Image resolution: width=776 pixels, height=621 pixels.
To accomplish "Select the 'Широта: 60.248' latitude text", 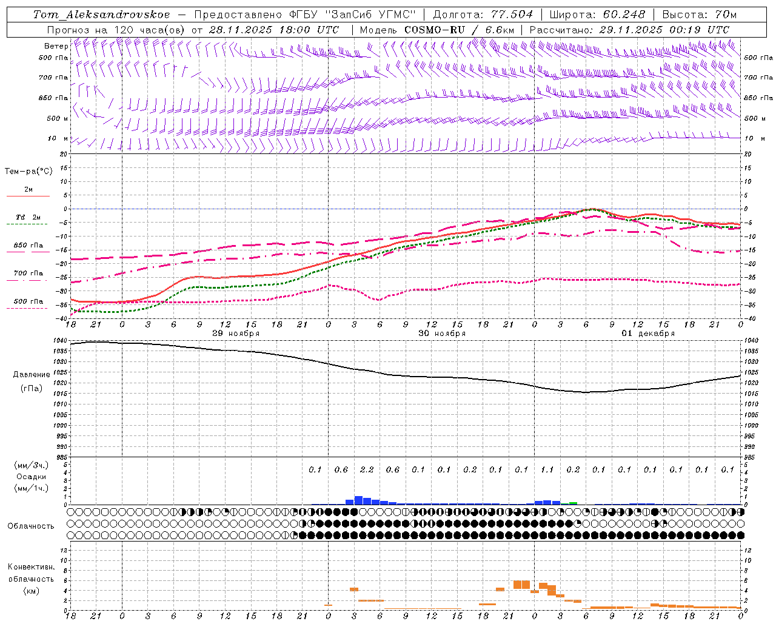I will 597,15.
